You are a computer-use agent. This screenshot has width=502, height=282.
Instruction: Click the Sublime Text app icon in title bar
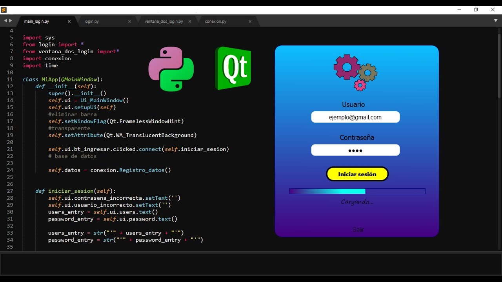(x=4, y=10)
